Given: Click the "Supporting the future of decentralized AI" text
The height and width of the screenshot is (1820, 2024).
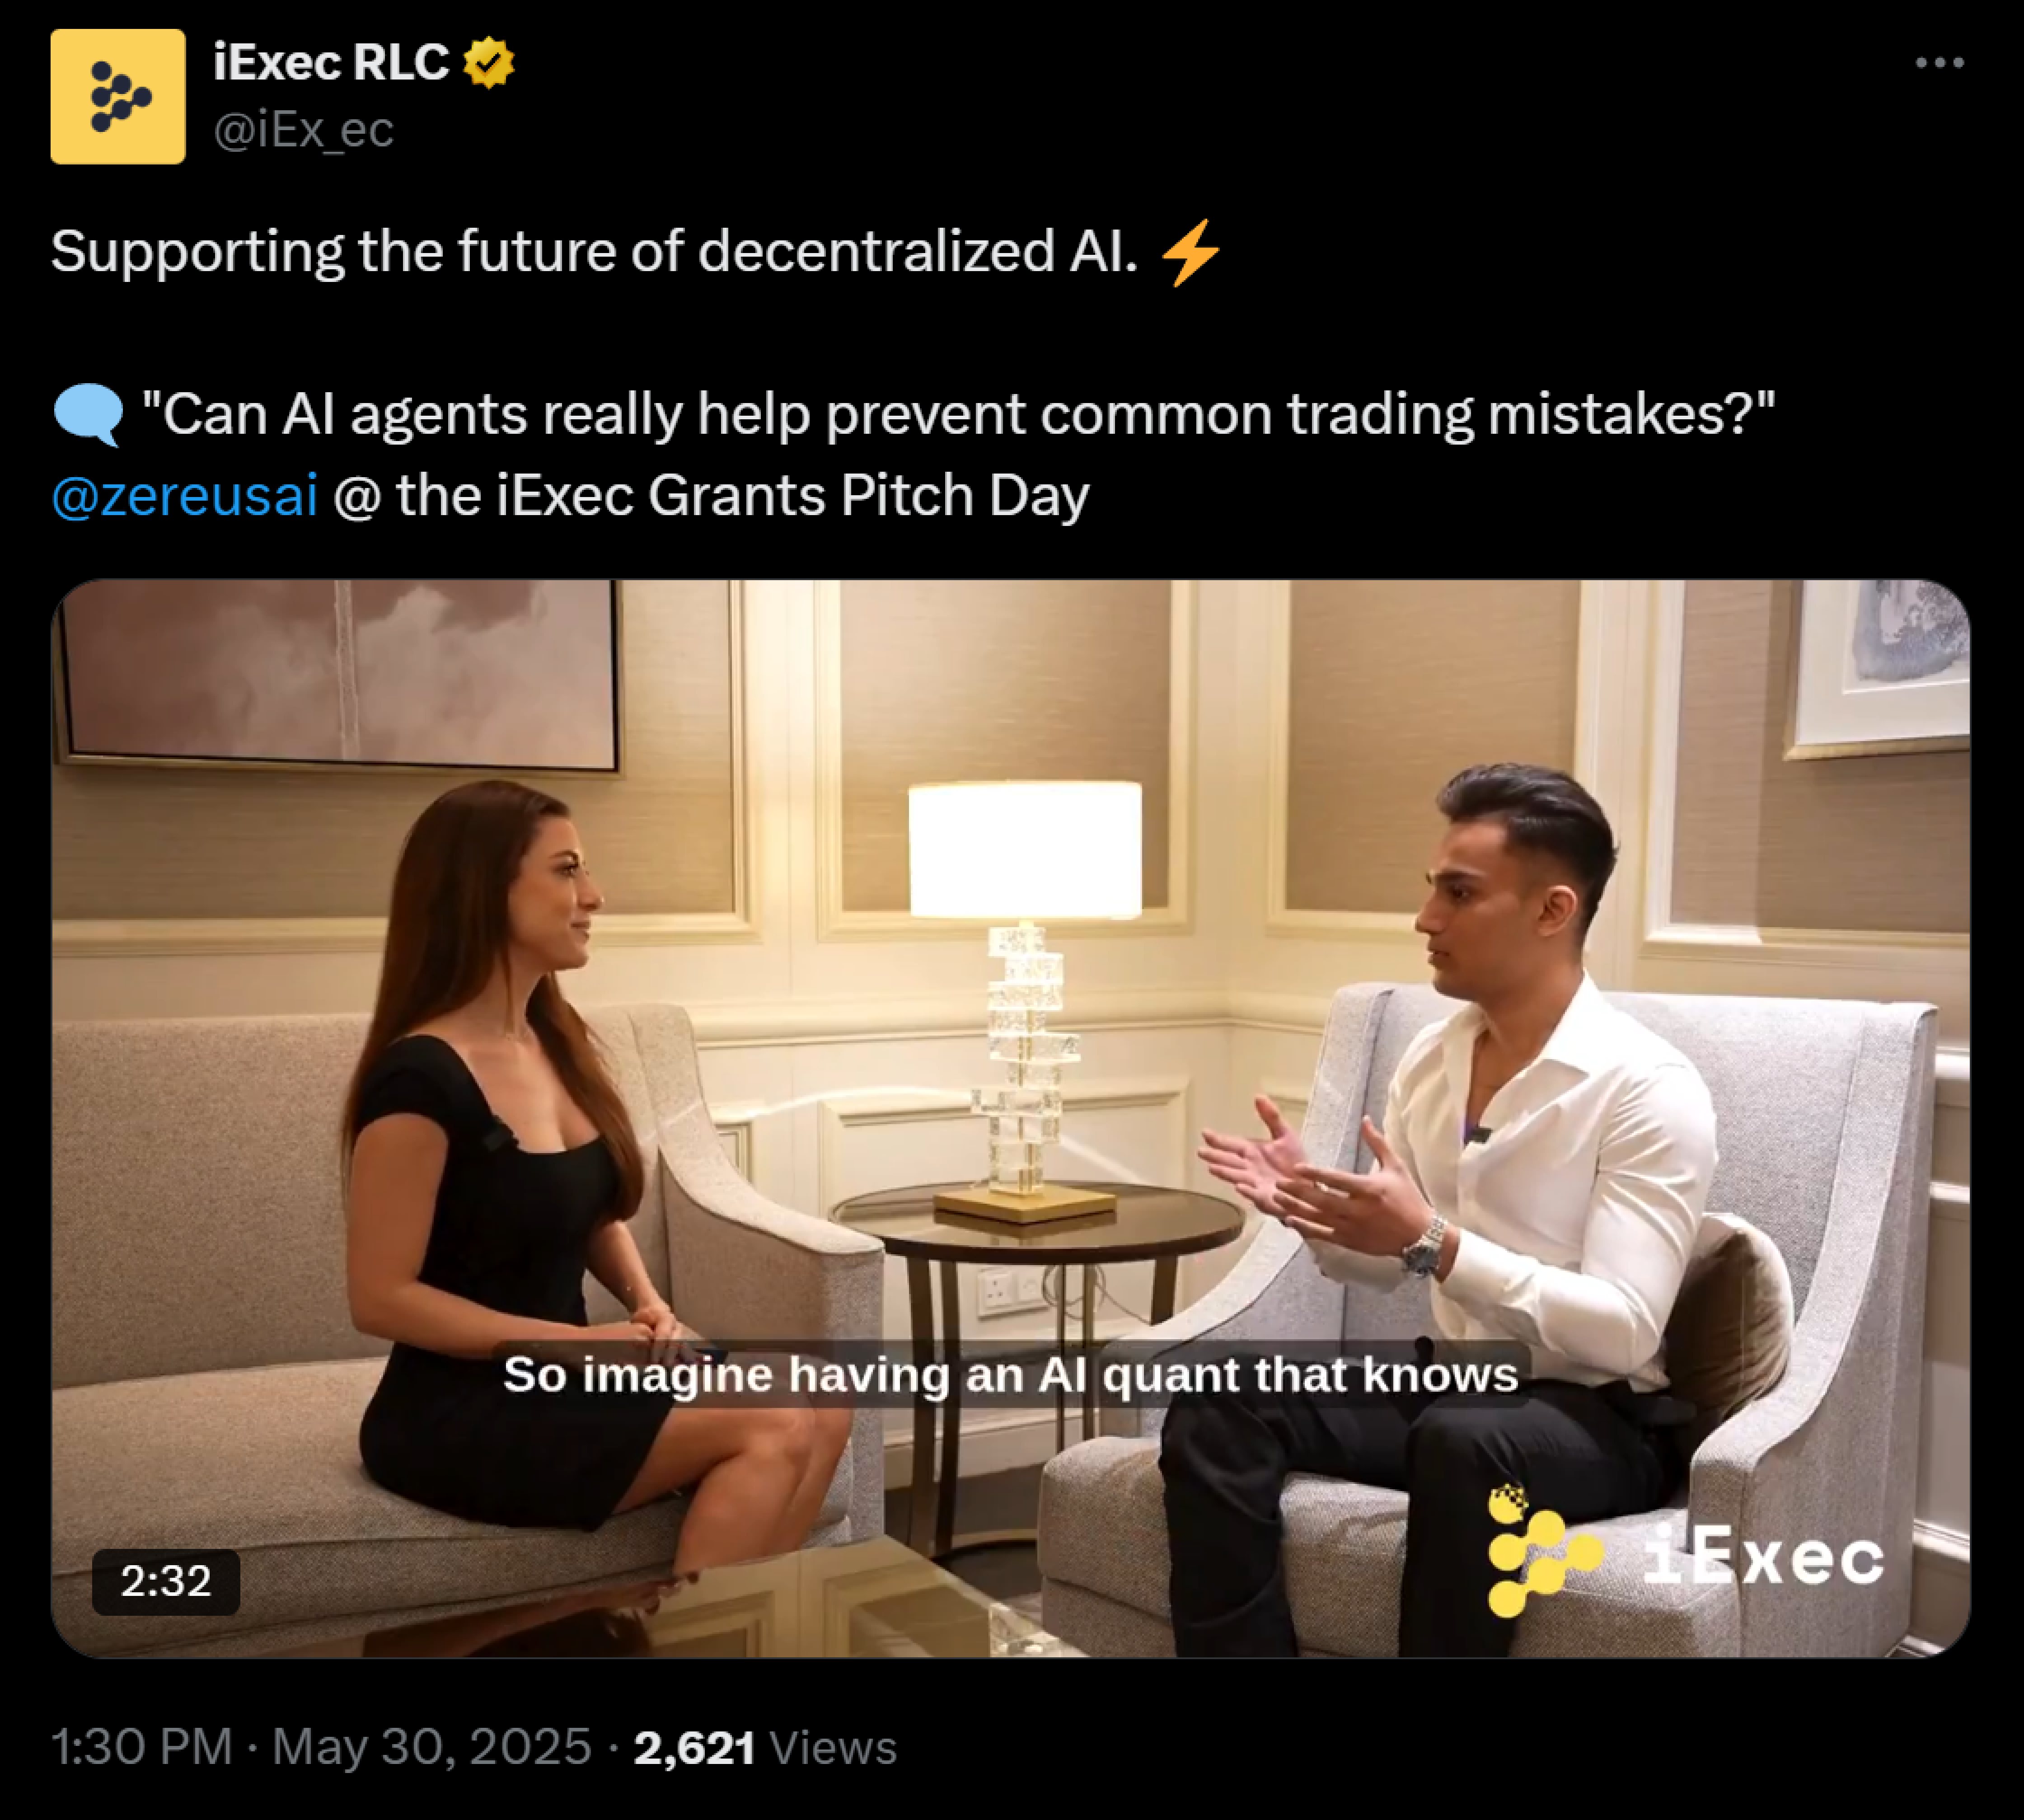Looking at the screenshot, I should click(x=594, y=251).
